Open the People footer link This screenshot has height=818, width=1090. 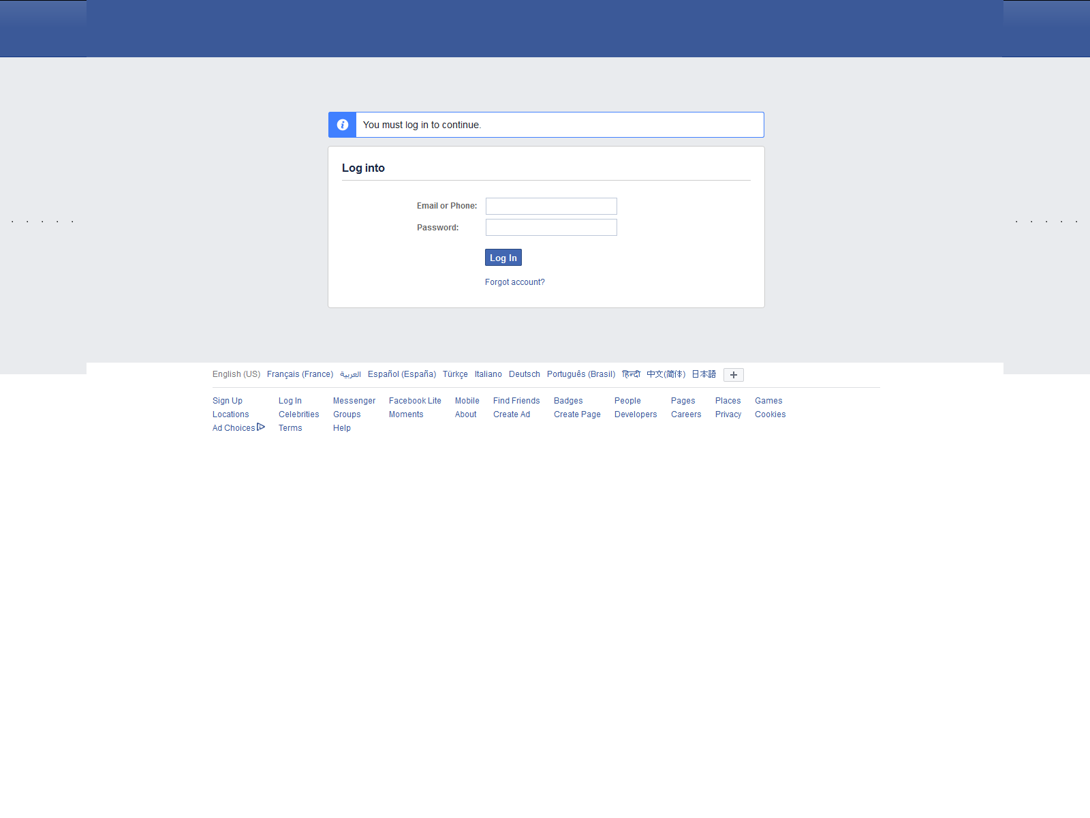(627, 401)
